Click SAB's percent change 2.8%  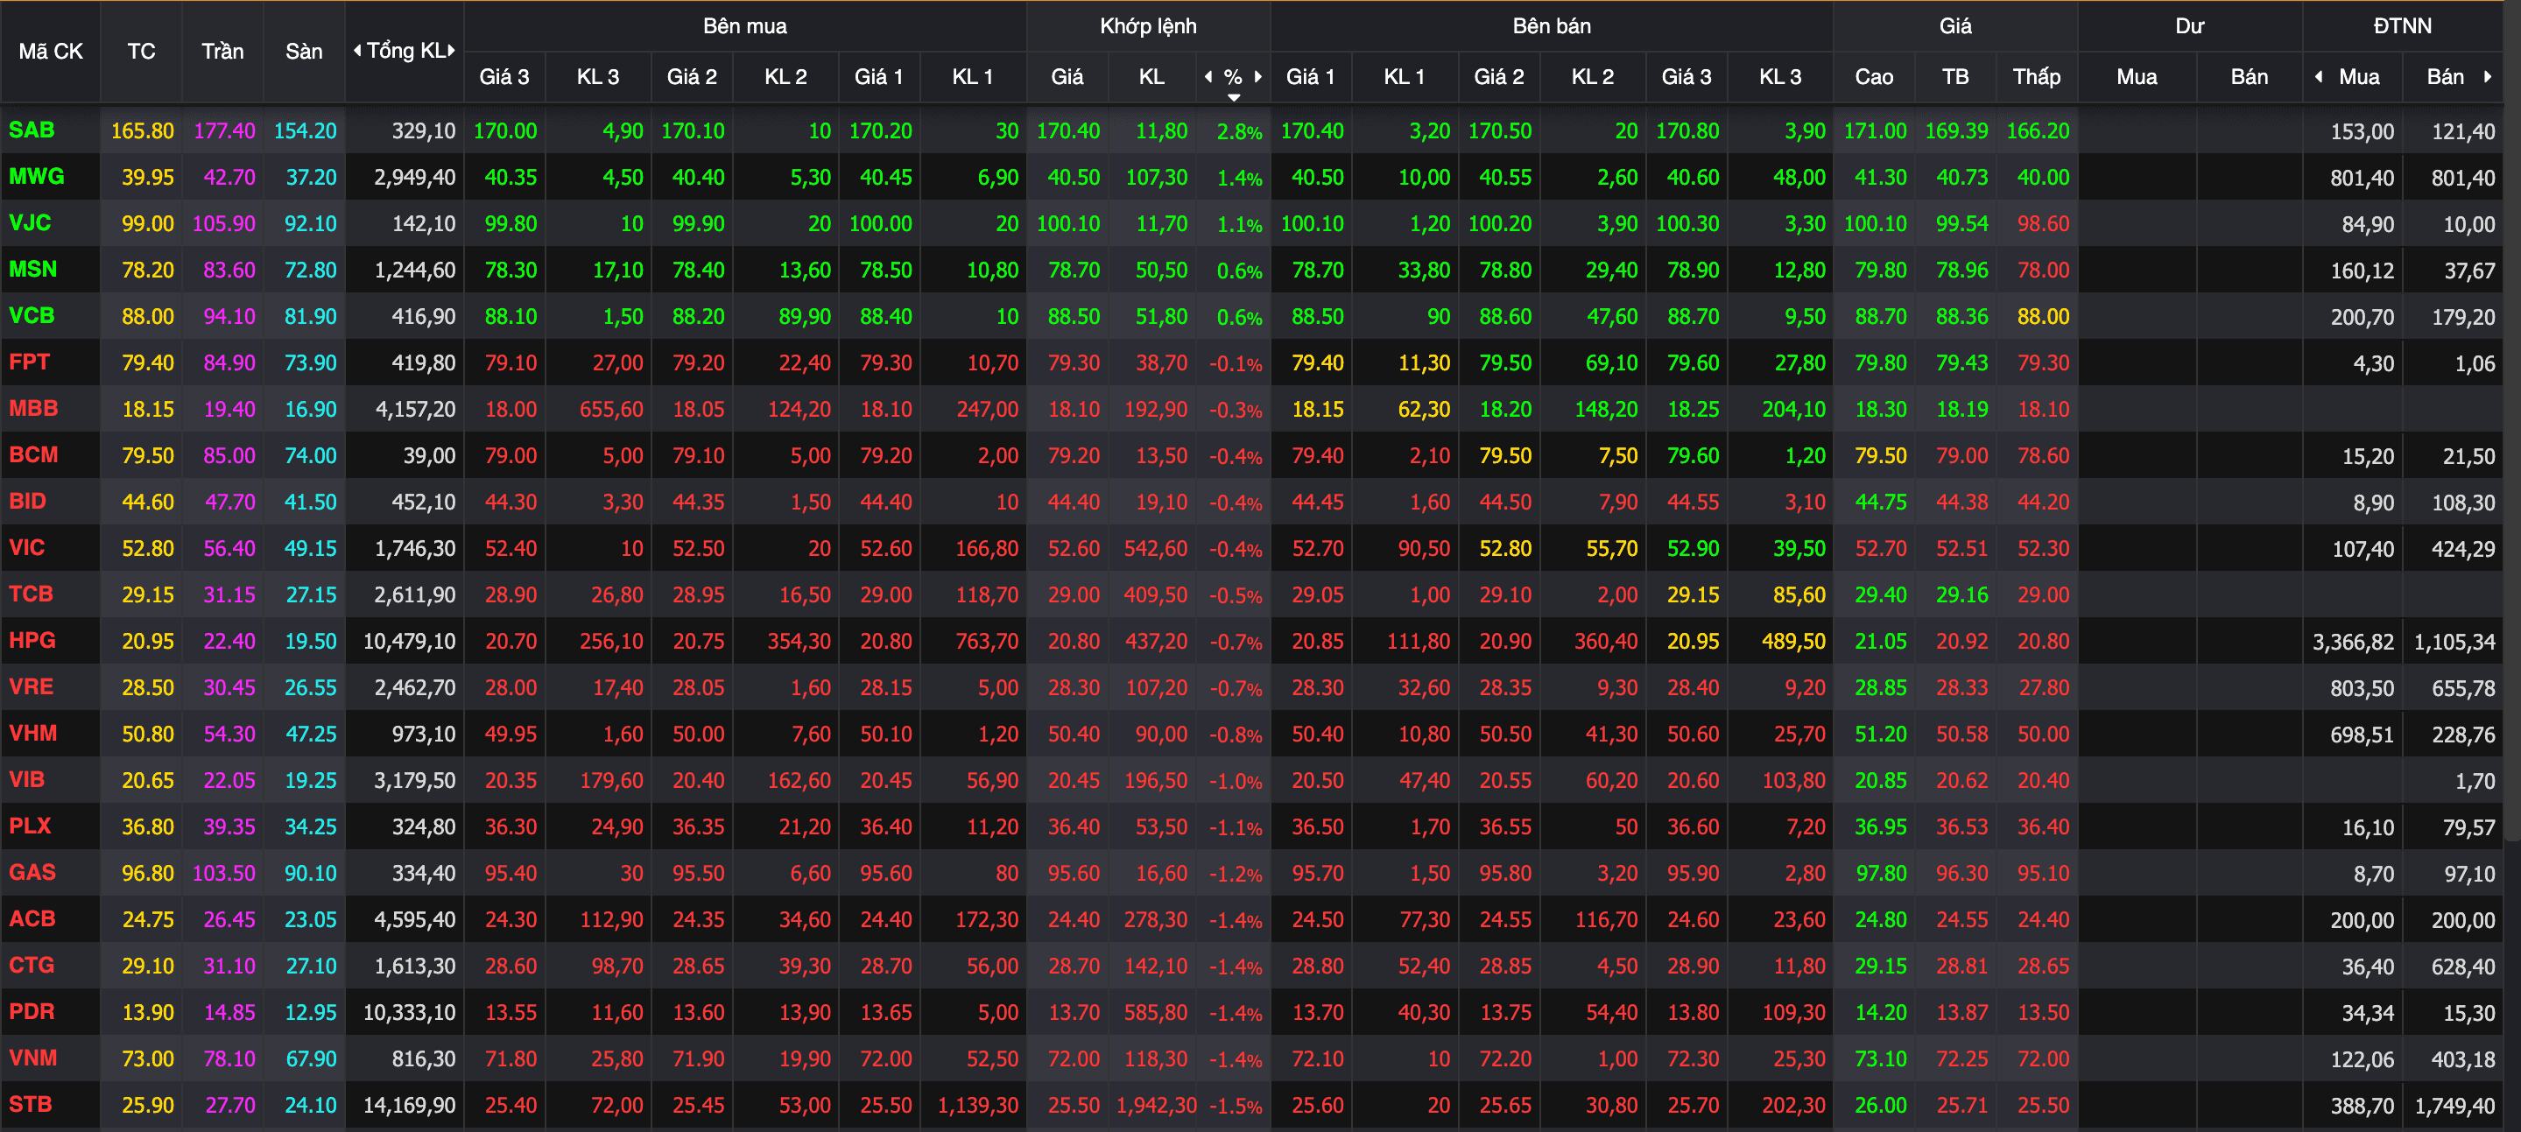1239,132
